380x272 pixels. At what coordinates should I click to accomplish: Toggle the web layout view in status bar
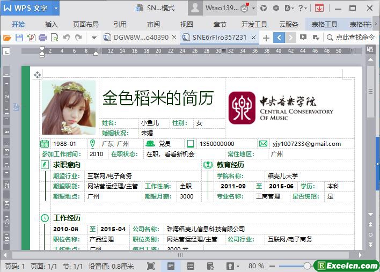pyautogui.click(x=210, y=266)
